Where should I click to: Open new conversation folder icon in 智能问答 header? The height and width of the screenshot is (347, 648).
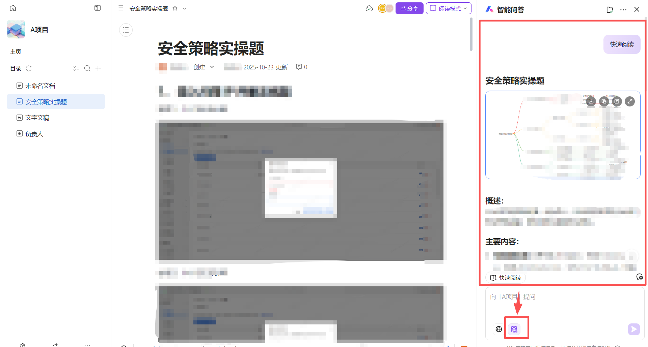610,10
